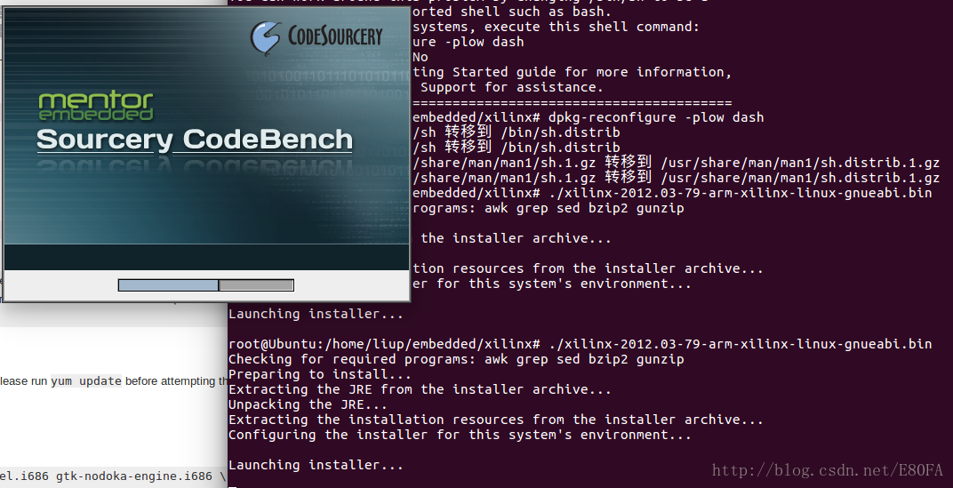
Task: Click the 'gtk-nodoka-engine.i686' text in the browser window
Action: (134, 476)
